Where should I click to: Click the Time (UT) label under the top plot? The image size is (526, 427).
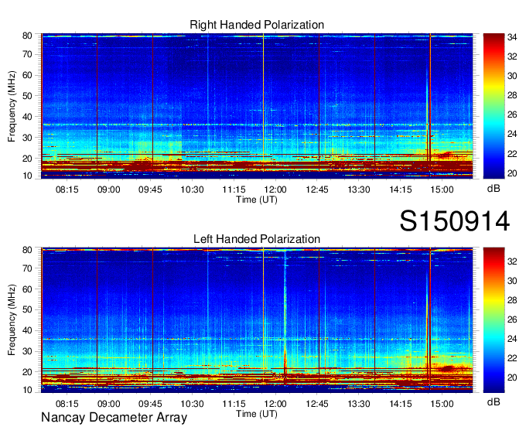tap(257, 200)
